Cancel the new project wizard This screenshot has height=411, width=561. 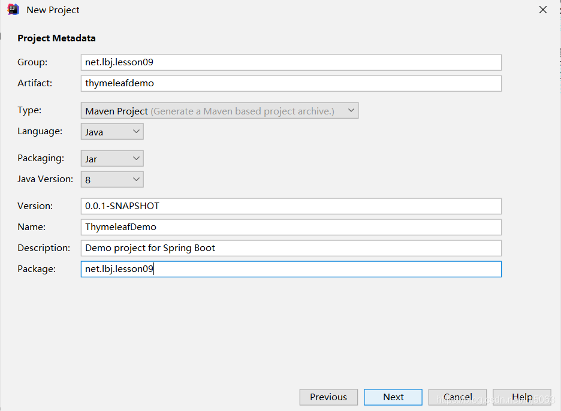click(x=457, y=397)
